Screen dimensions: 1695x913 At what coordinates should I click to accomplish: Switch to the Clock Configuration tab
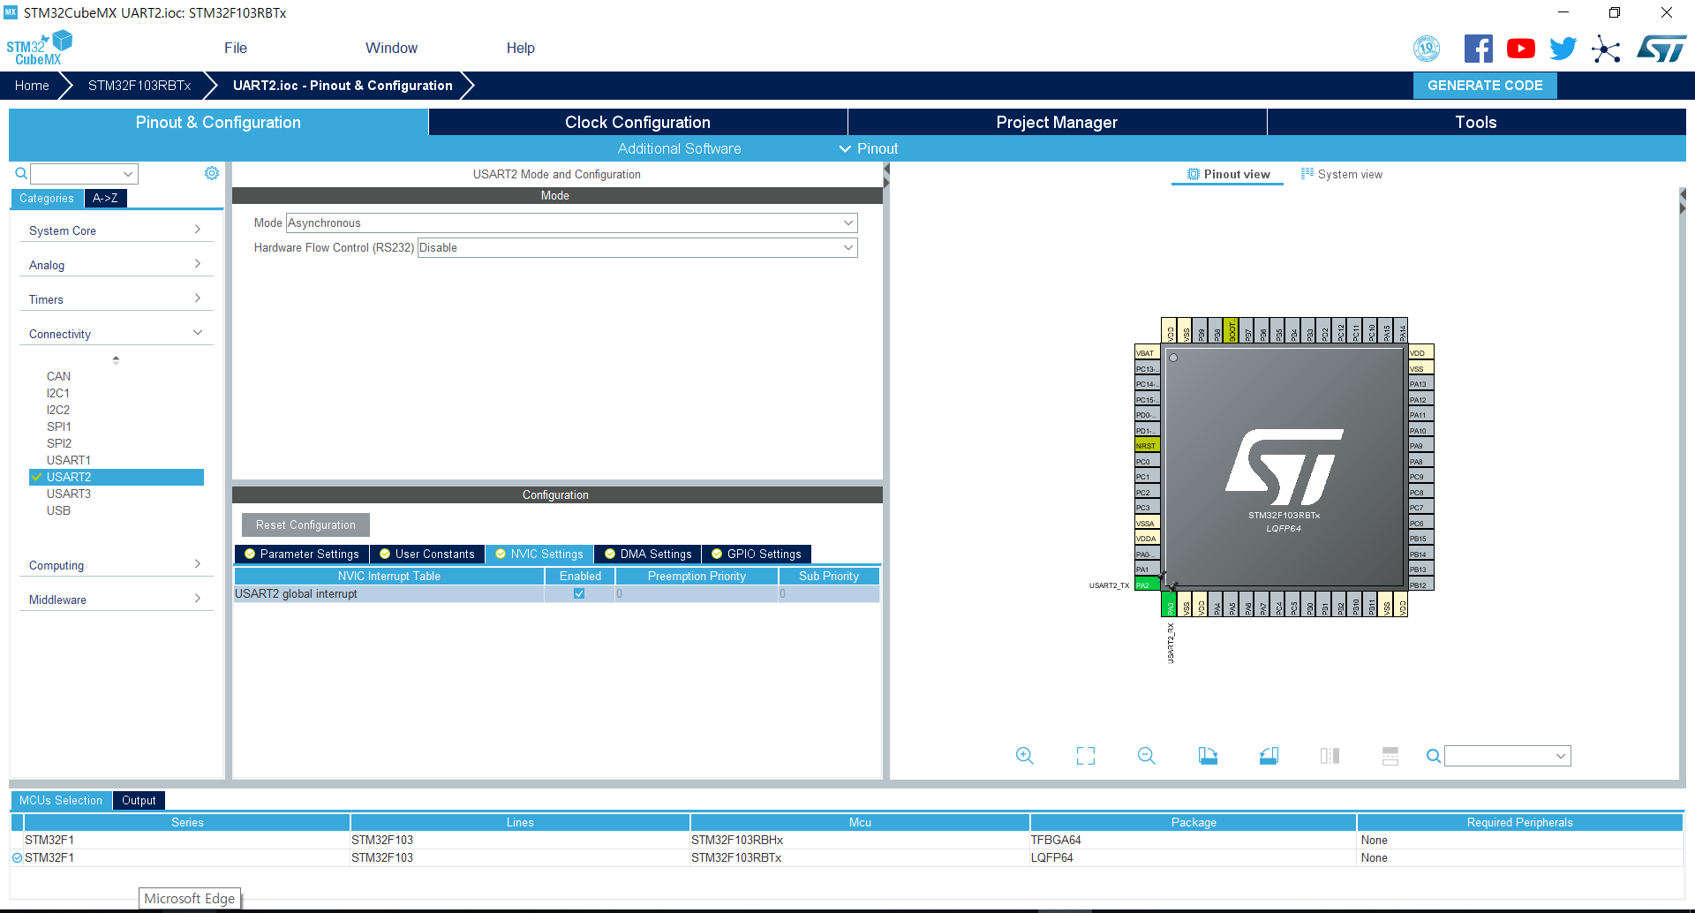click(637, 122)
